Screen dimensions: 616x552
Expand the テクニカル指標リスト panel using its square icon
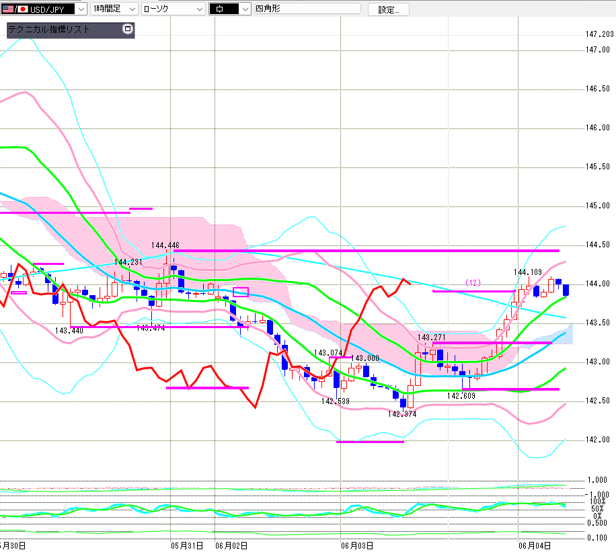(128, 29)
